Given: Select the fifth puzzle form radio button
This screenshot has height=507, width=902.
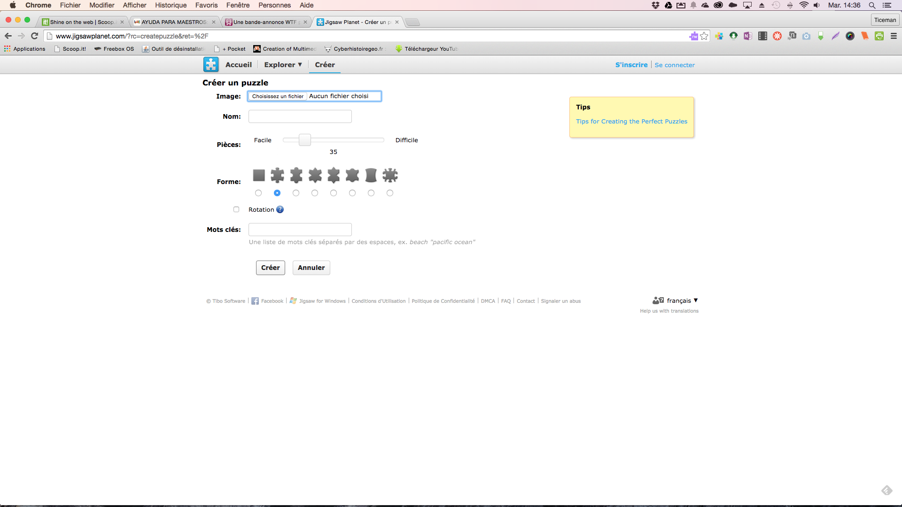Looking at the screenshot, I should click(333, 192).
